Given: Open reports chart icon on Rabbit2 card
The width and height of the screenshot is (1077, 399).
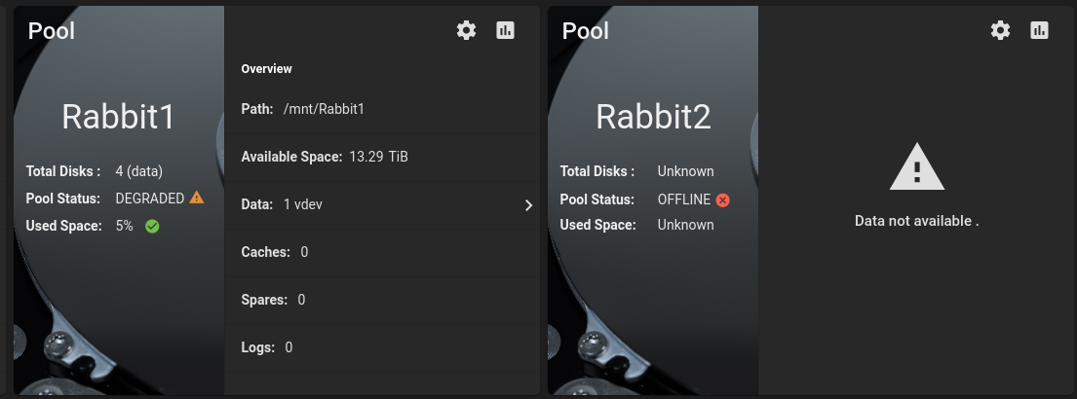Looking at the screenshot, I should click(x=1039, y=30).
